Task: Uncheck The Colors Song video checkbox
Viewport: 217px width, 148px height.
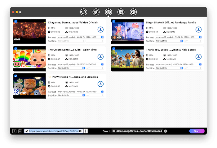Action: coord(15,48)
